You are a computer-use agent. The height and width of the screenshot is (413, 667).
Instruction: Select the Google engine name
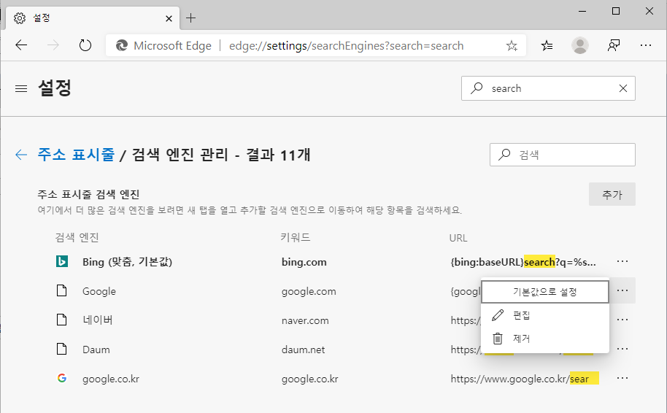click(99, 291)
